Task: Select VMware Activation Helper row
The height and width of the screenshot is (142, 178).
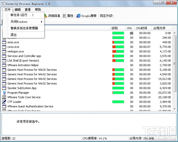Action: coord(87,65)
